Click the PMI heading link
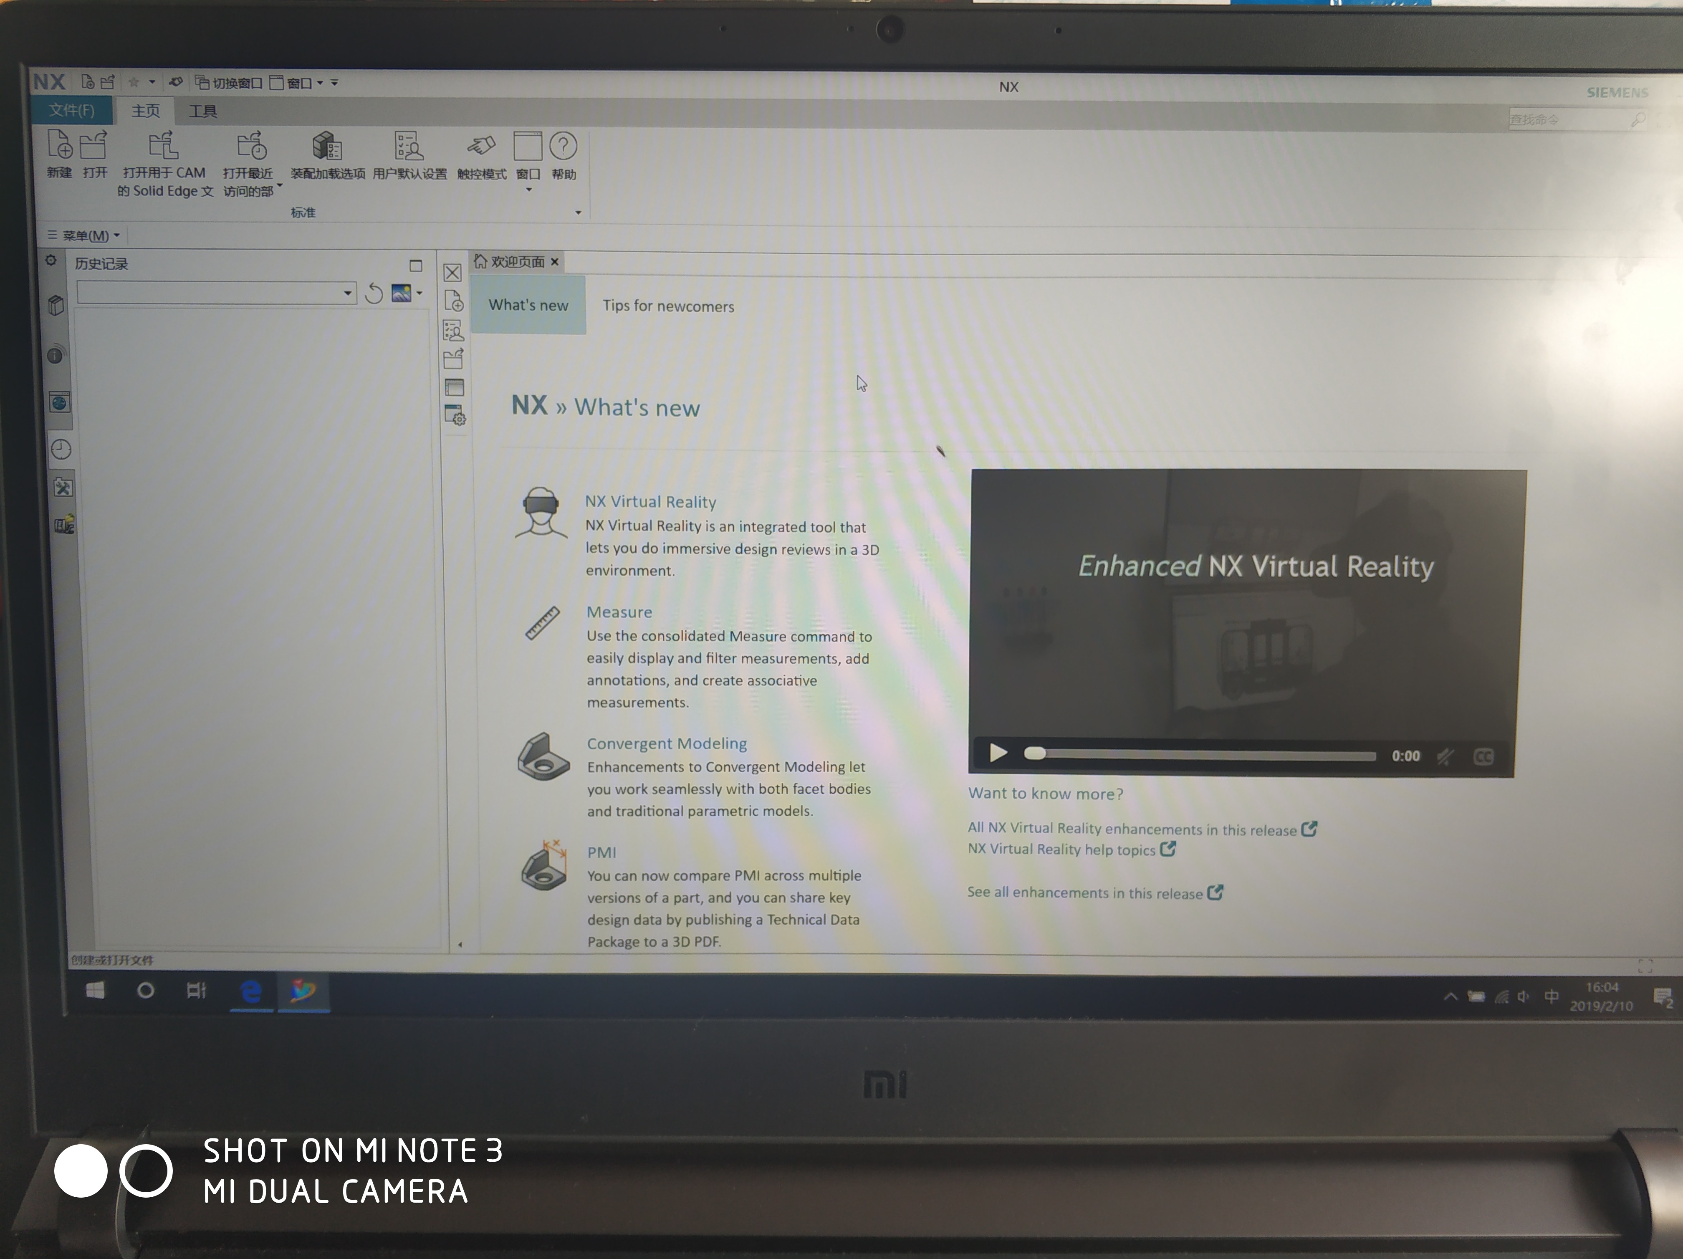The image size is (1683, 1259). tap(601, 852)
